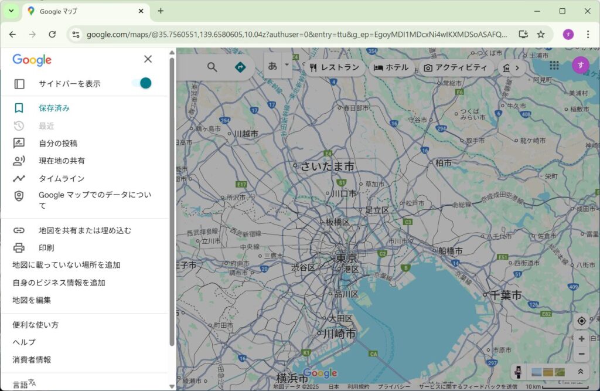Open 消費者情報 link
The width and height of the screenshot is (600, 391).
(32, 359)
